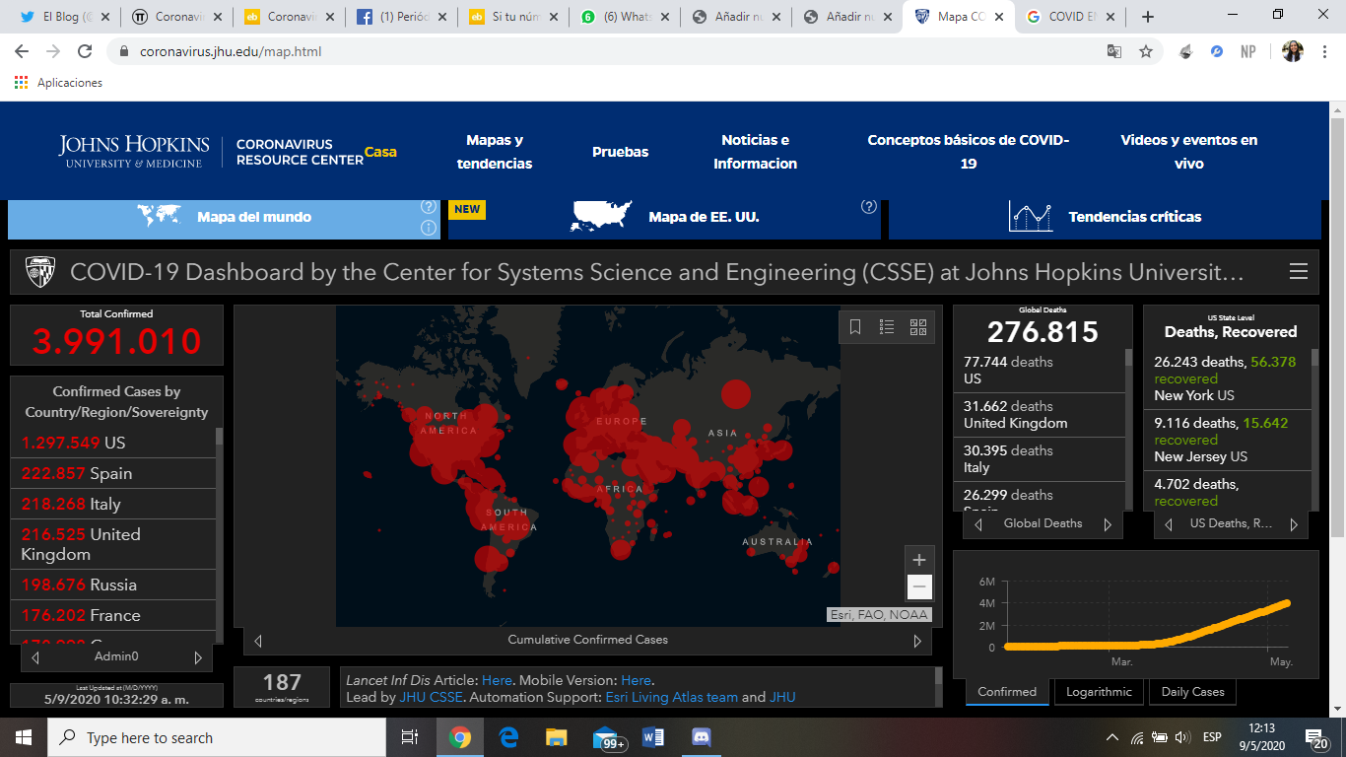Click right arrow beside US Deaths, R...
Screen dimensions: 1346x757
1294,525
